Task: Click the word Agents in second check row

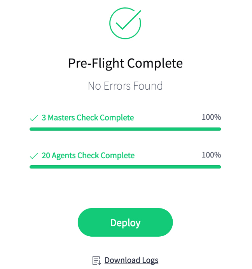Action: (x=64, y=156)
